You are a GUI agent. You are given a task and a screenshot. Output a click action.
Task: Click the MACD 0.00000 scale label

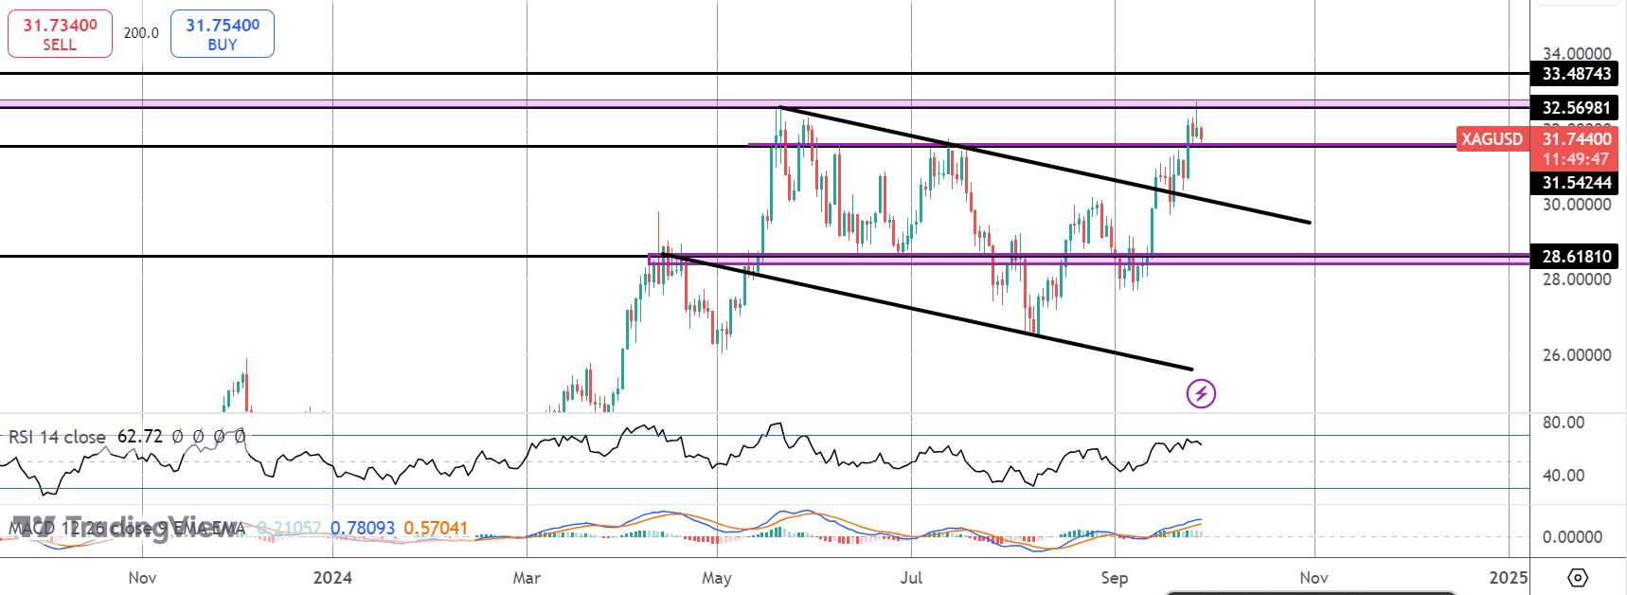pyautogui.click(x=1572, y=536)
